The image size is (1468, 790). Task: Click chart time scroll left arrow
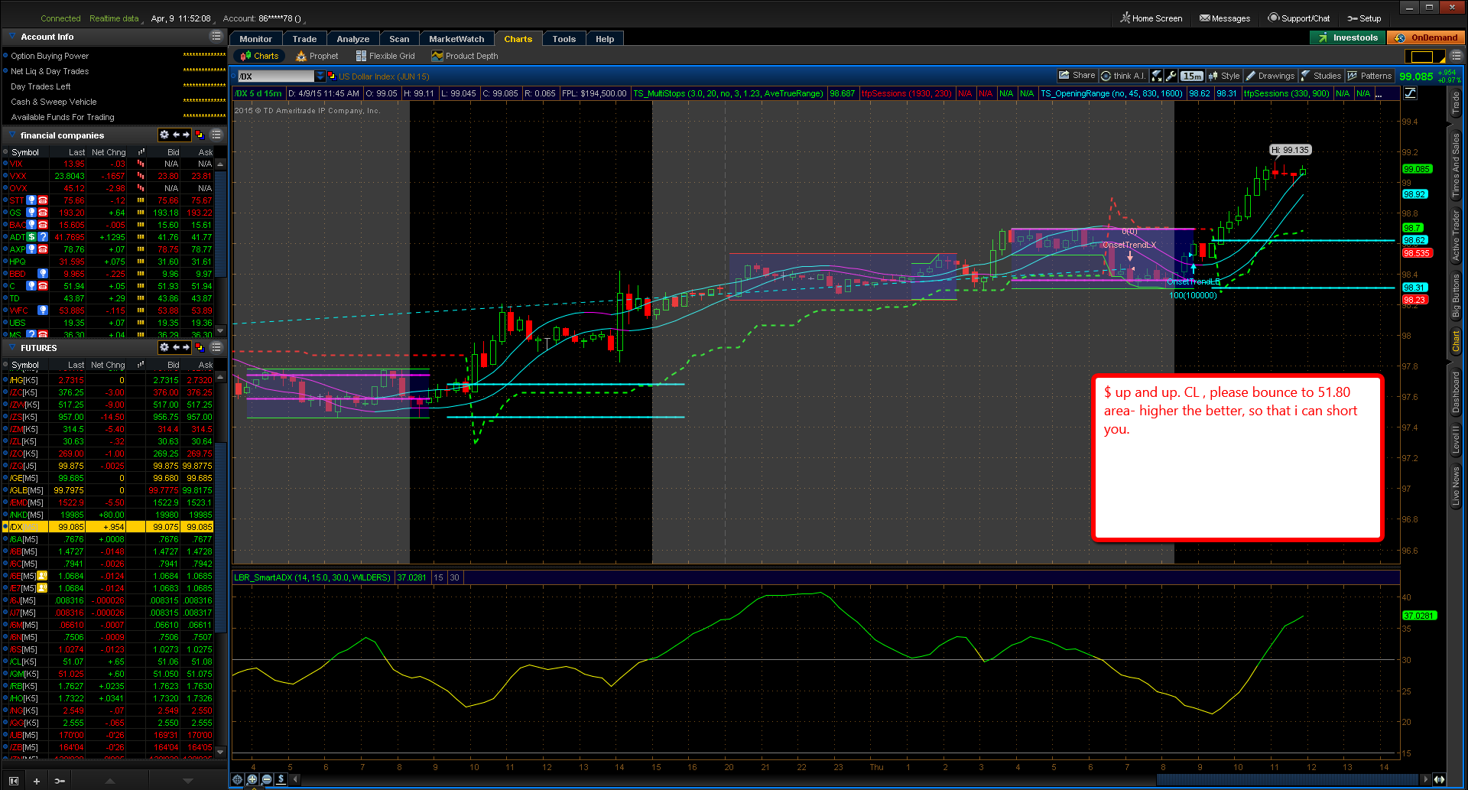pyautogui.click(x=296, y=779)
